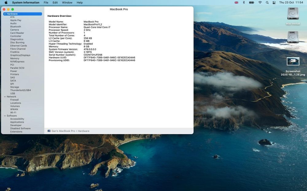Click Gan's MacBook Pro in path bar

tap(63, 131)
